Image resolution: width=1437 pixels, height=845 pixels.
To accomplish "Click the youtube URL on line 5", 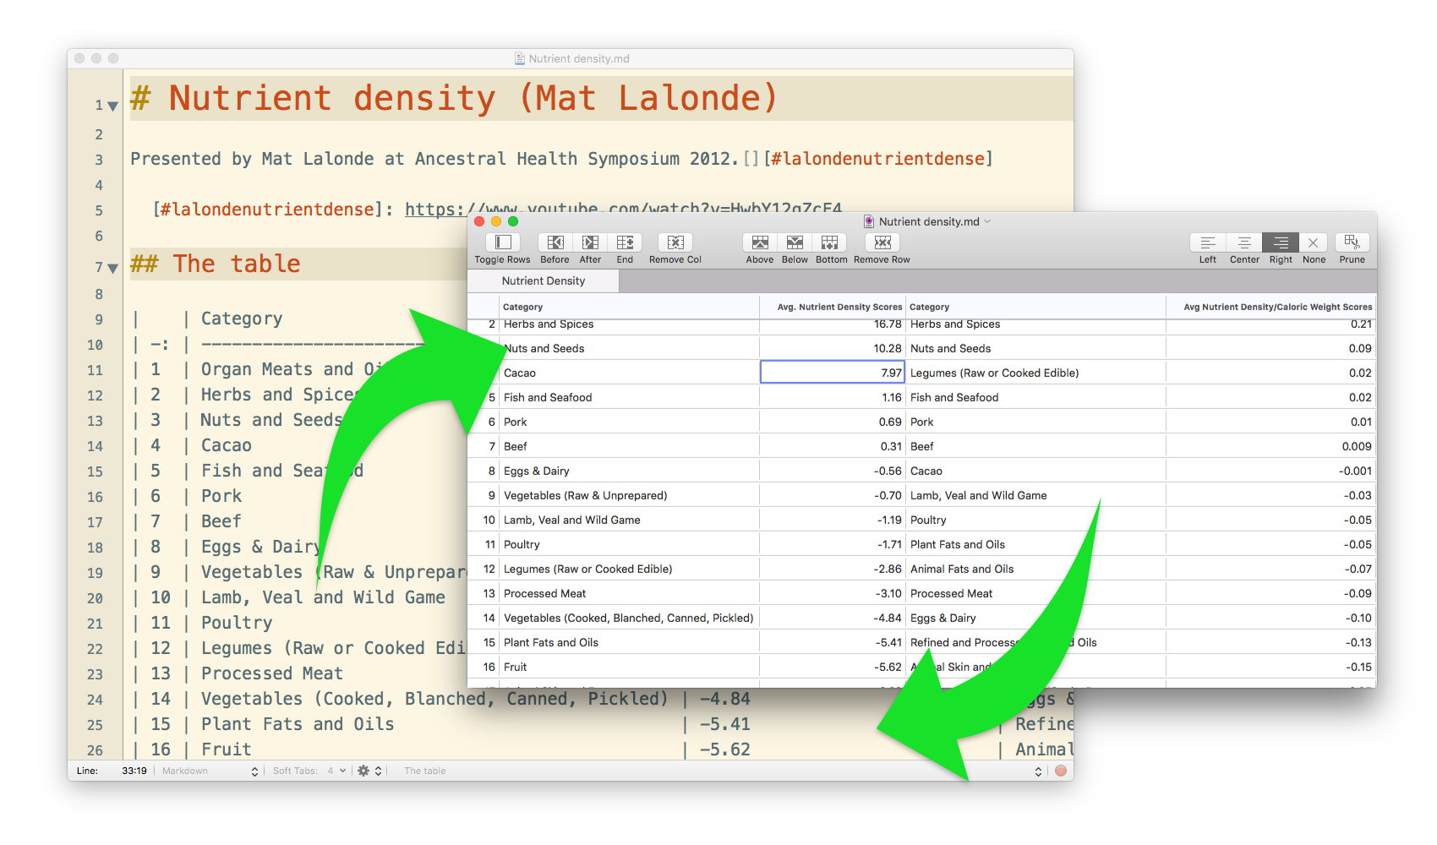I will tap(623, 210).
